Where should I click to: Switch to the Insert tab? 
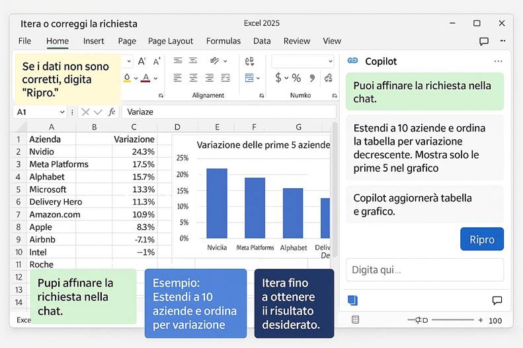[93, 41]
